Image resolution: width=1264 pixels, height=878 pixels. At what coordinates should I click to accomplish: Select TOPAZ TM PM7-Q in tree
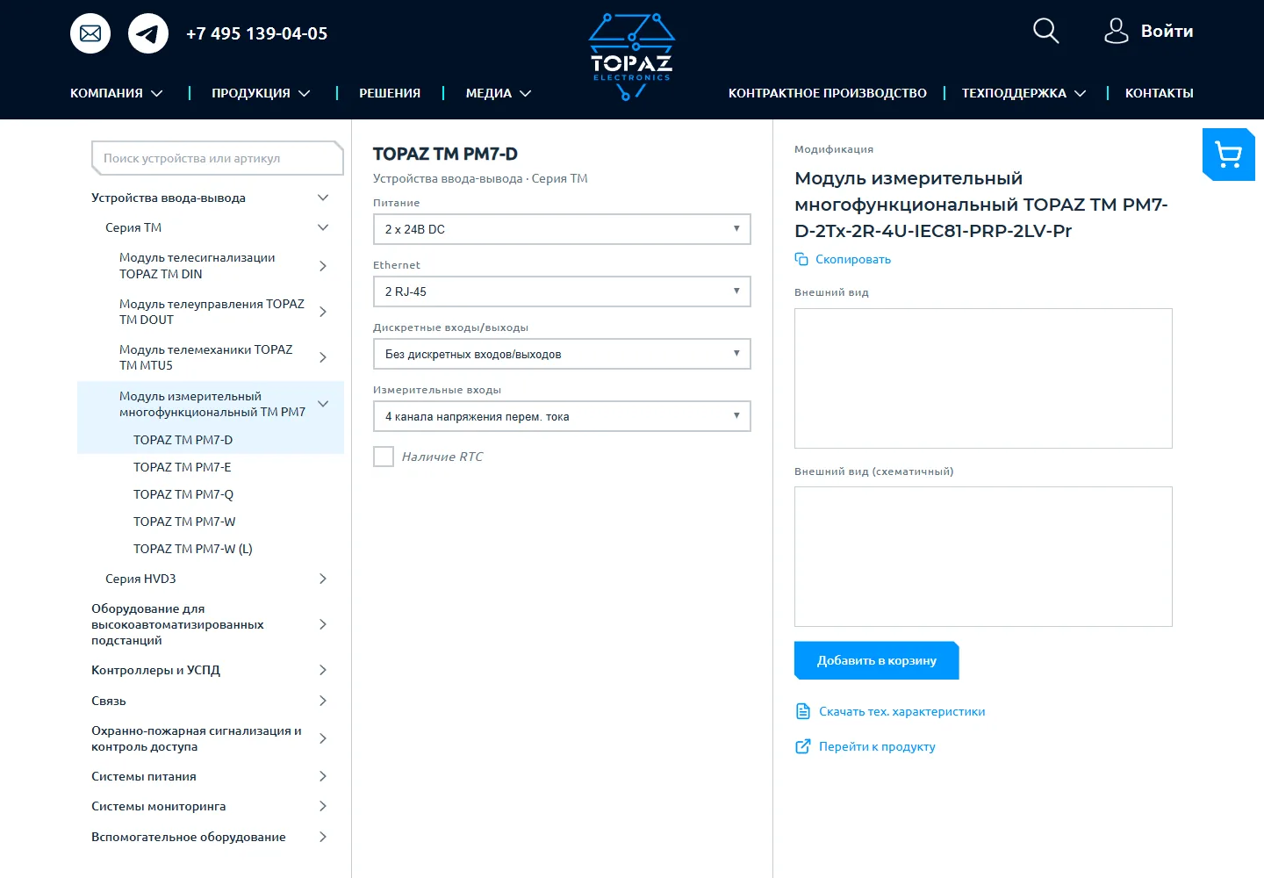pos(183,494)
